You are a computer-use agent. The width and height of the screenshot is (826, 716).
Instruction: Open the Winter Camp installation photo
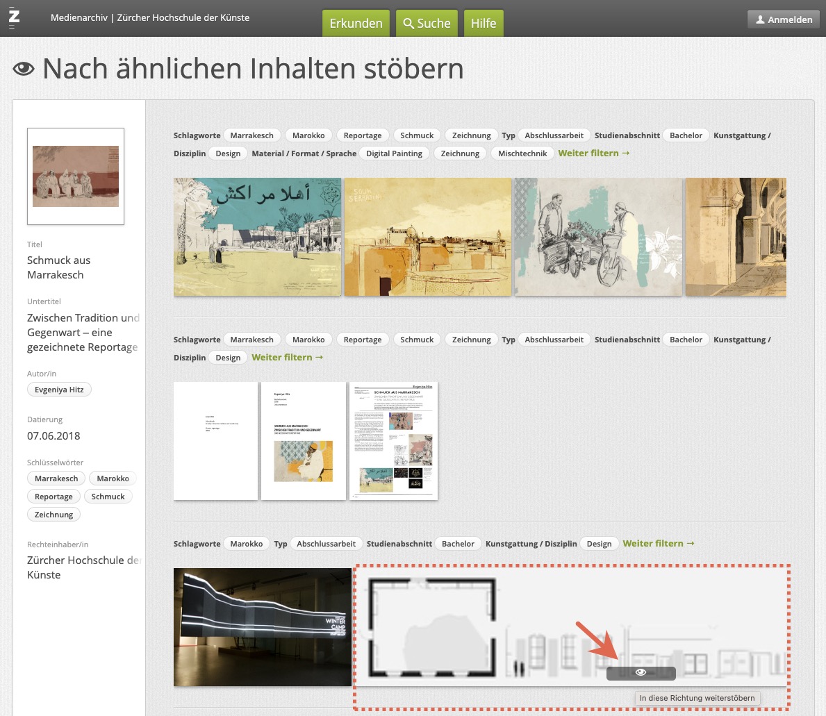pos(262,626)
